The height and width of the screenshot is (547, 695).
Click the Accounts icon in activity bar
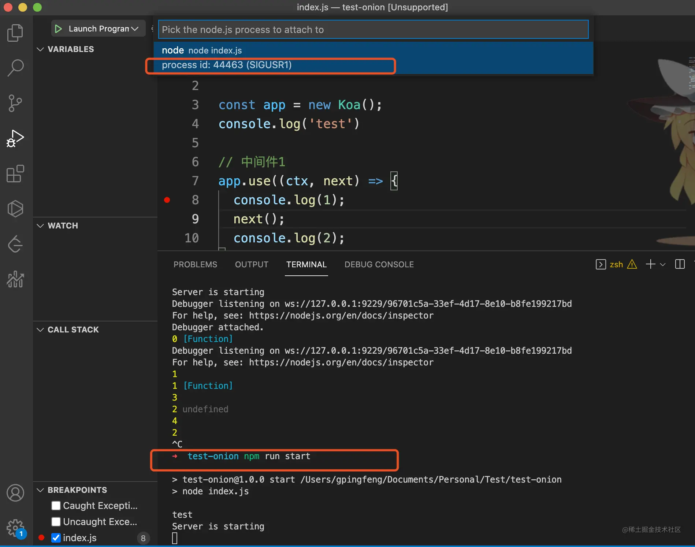point(15,493)
